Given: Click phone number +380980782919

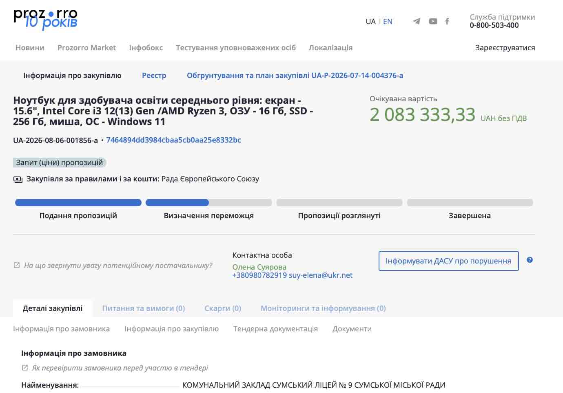Looking at the screenshot, I should coord(259,275).
